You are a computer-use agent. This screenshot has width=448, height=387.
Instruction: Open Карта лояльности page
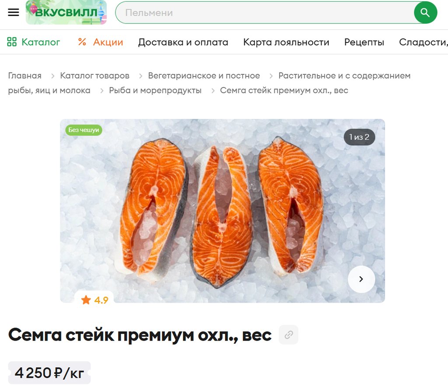(286, 42)
